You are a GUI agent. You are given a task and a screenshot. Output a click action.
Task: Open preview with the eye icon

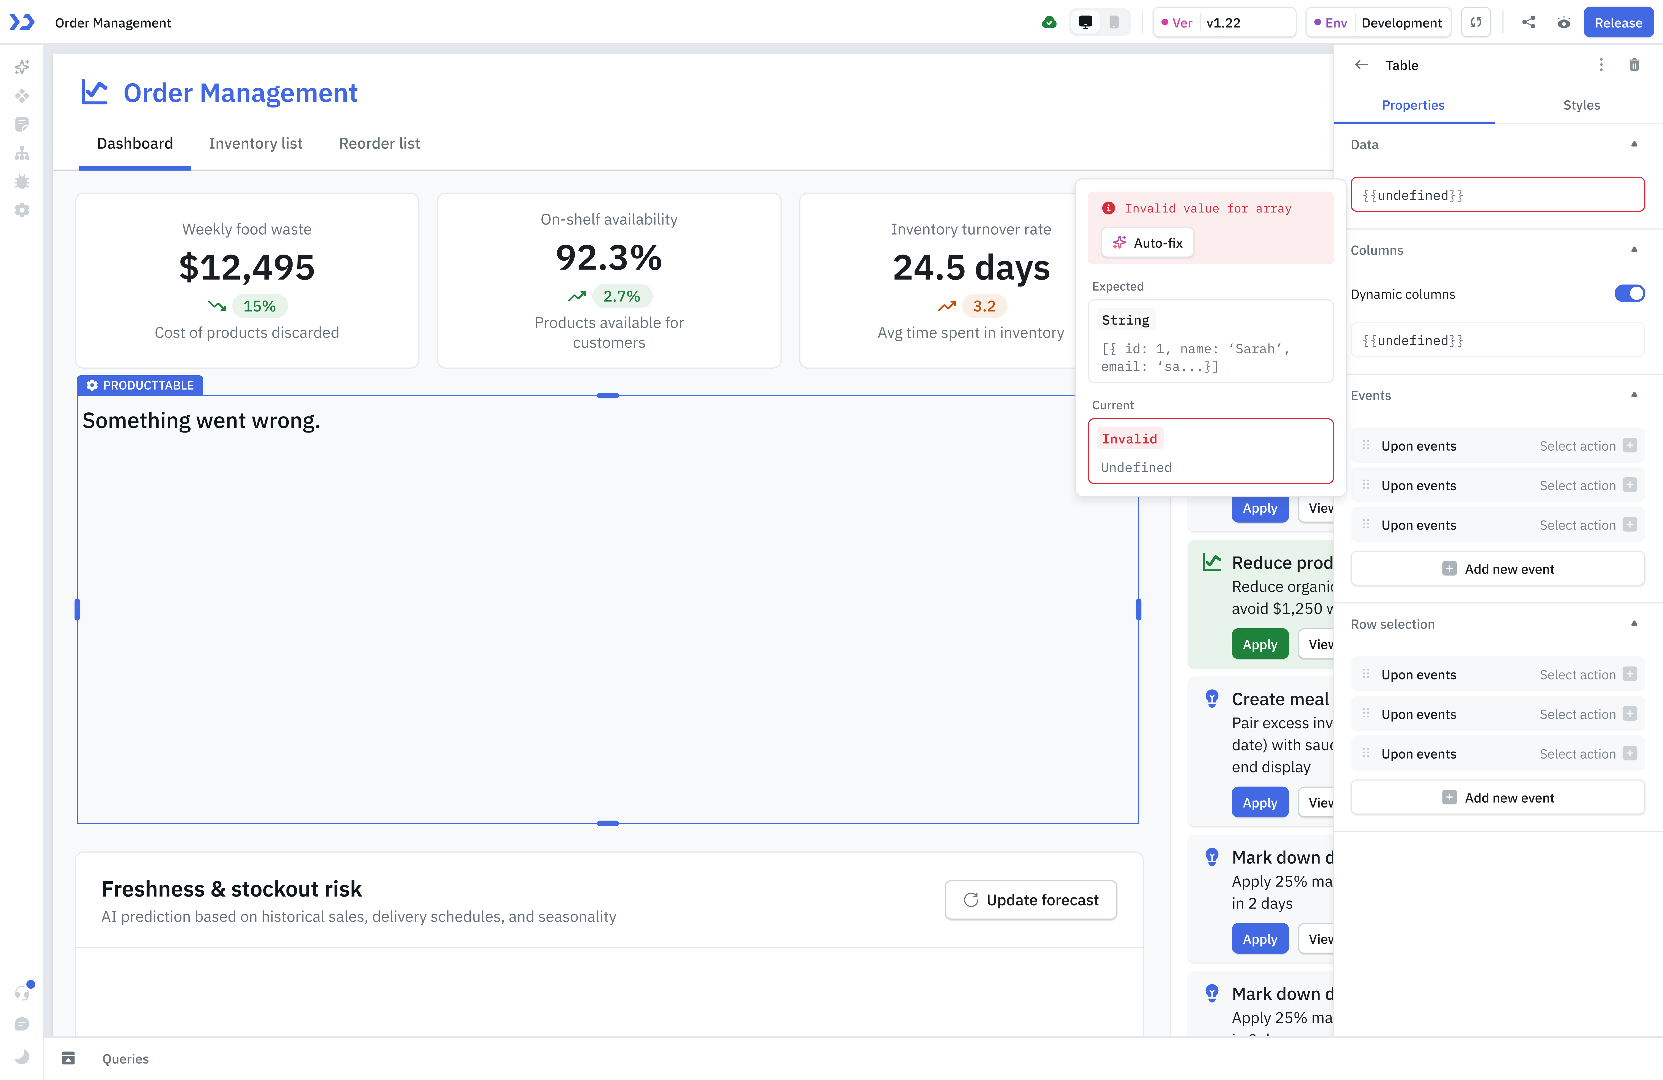(1564, 22)
